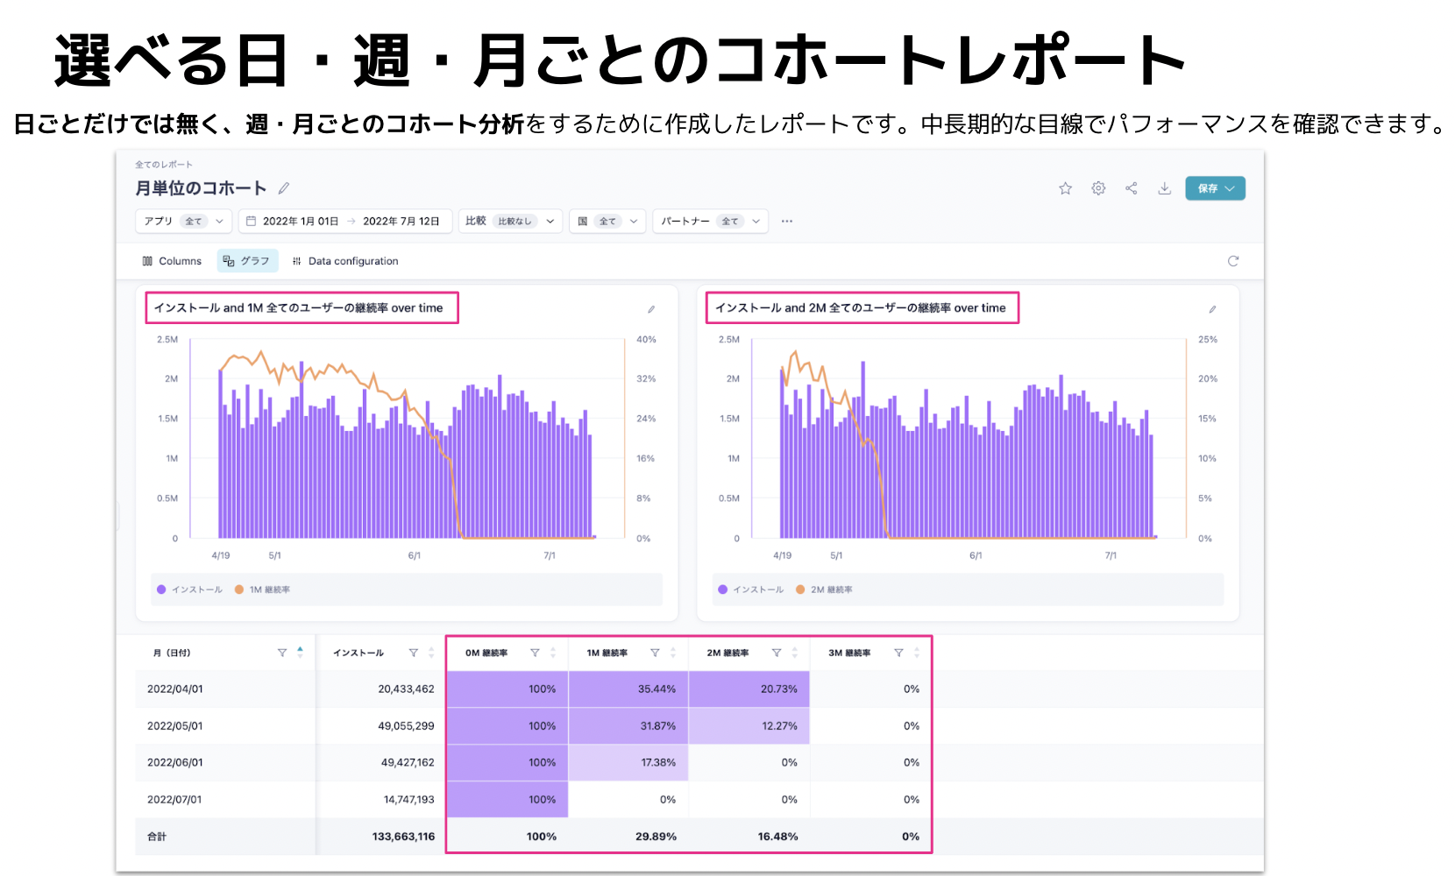Edit the 1M retention chart pencil icon
Image resolution: width=1455 pixels, height=876 pixels.
[x=651, y=309]
